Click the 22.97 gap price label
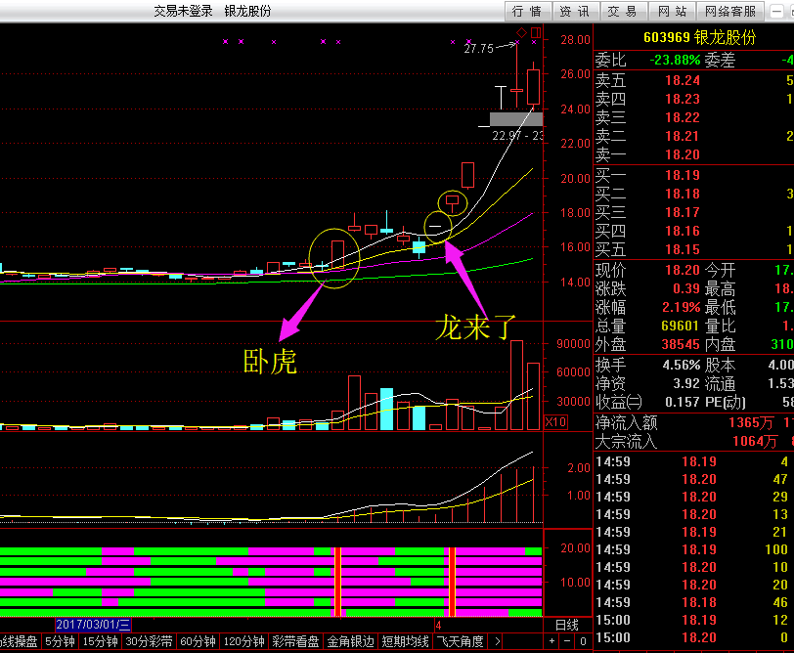The image size is (794, 653). [x=507, y=136]
